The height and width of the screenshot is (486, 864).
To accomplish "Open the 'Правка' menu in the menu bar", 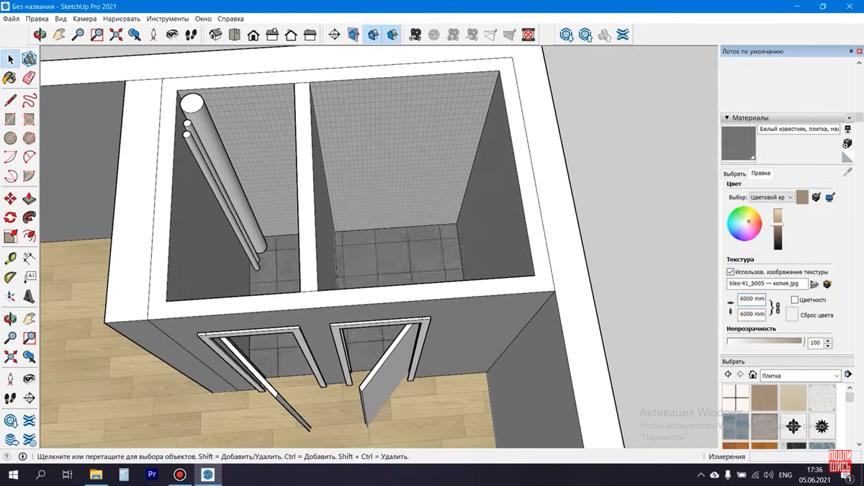I will click(x=37, y=19).
